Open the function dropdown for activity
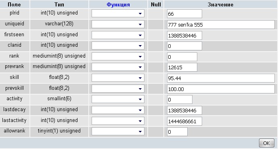 118,99
